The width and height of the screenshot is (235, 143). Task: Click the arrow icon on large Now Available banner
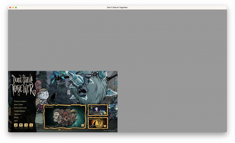[83, 125]
